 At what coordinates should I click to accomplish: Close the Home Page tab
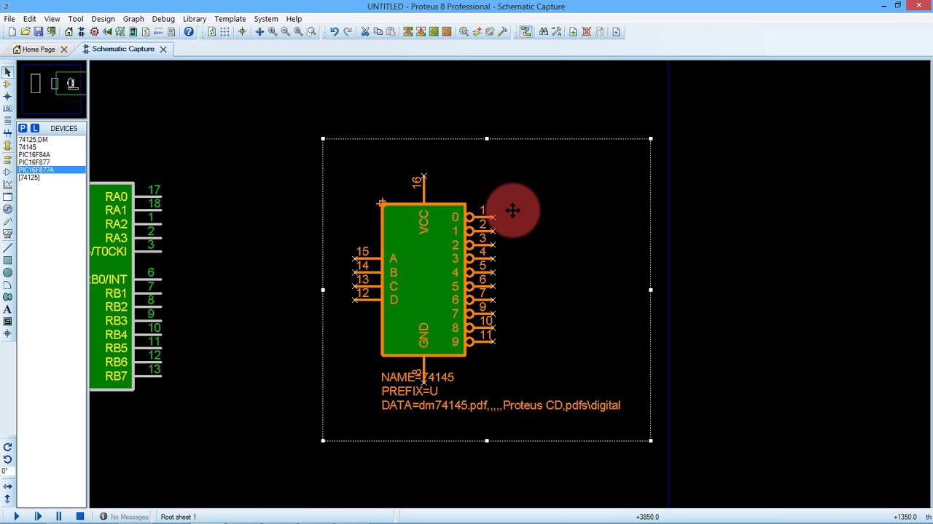pyautogui.click(x=64, y=49)
